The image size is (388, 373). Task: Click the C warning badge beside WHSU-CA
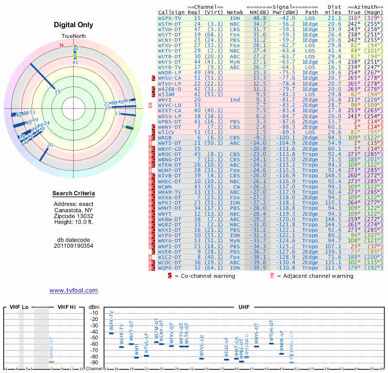coord(153,78)
